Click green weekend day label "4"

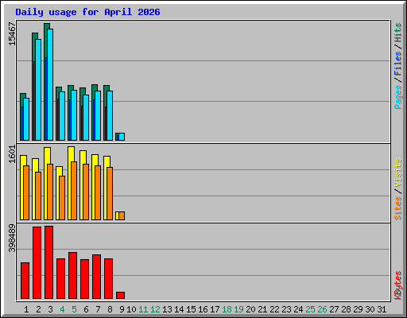[62, 309]
